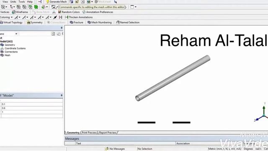268x151 pixels.
Task: Switch to the Print Preview tab
Action: click(89, 133)
